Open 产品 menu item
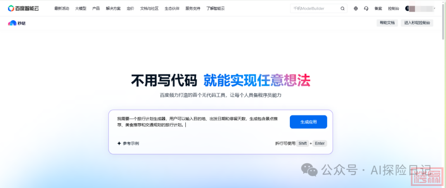The height and width of the screenshot is (188, 446). click(x=96, y=9)
